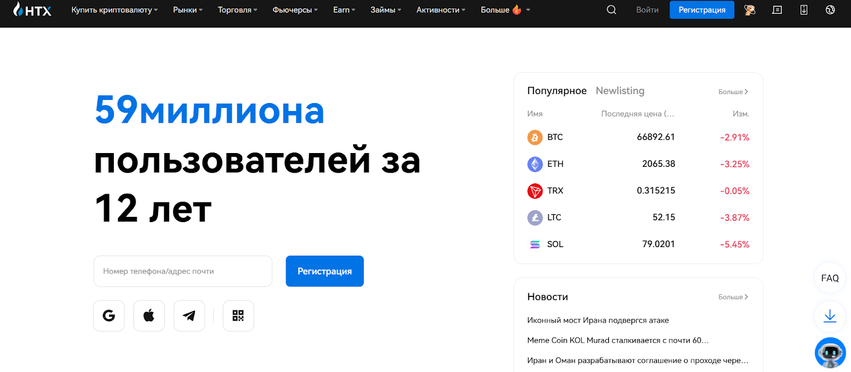This screenshot has height=372, width=851.
Task: Select the SOL coin icon
Action: pyautogui.click(x=535, y=244)
